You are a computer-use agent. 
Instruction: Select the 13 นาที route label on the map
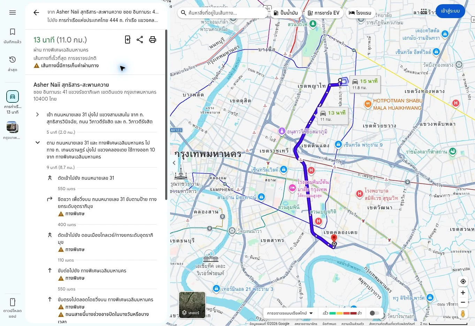(x=333, y=116)
